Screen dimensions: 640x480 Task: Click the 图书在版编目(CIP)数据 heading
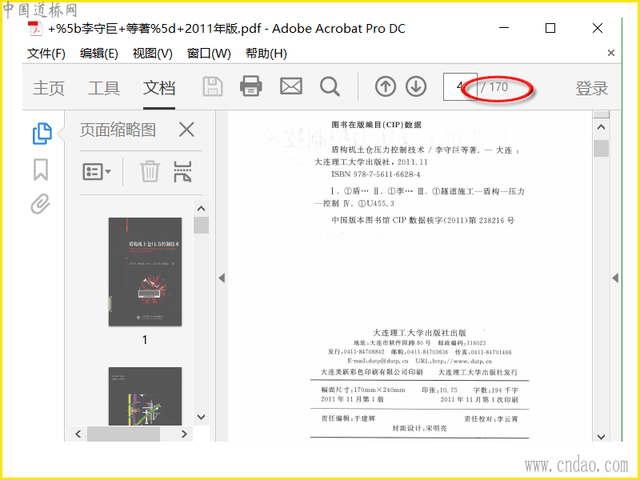pyautogui.click(x=376, y=125)
